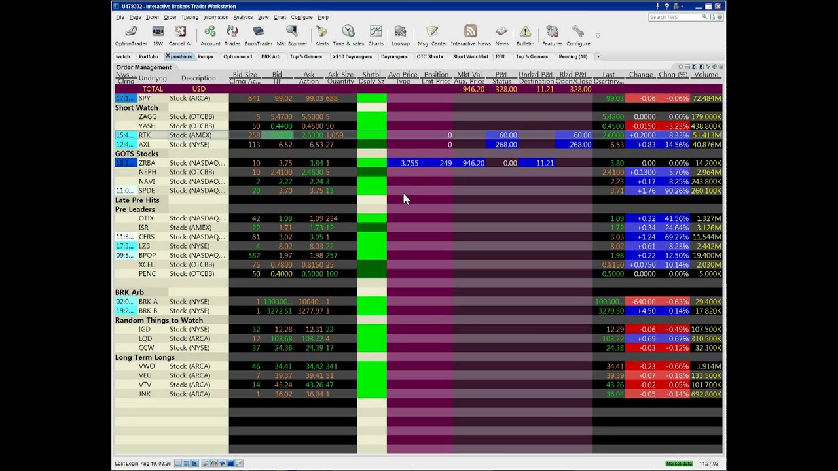Switch to the >$10 Dayrungers tab

click(352, 56)
